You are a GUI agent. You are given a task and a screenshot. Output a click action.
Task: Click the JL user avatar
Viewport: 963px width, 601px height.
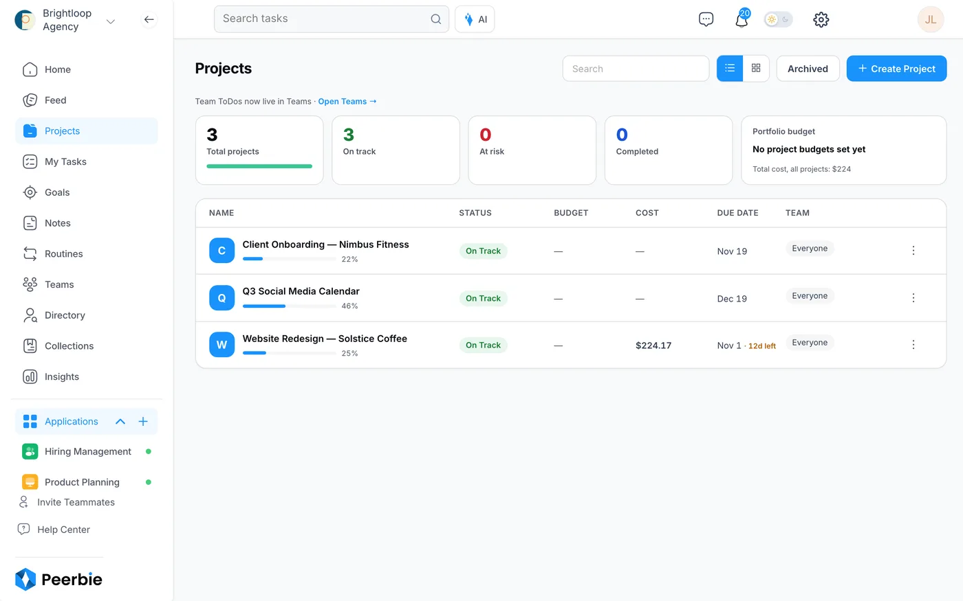[x=930, y=19]
